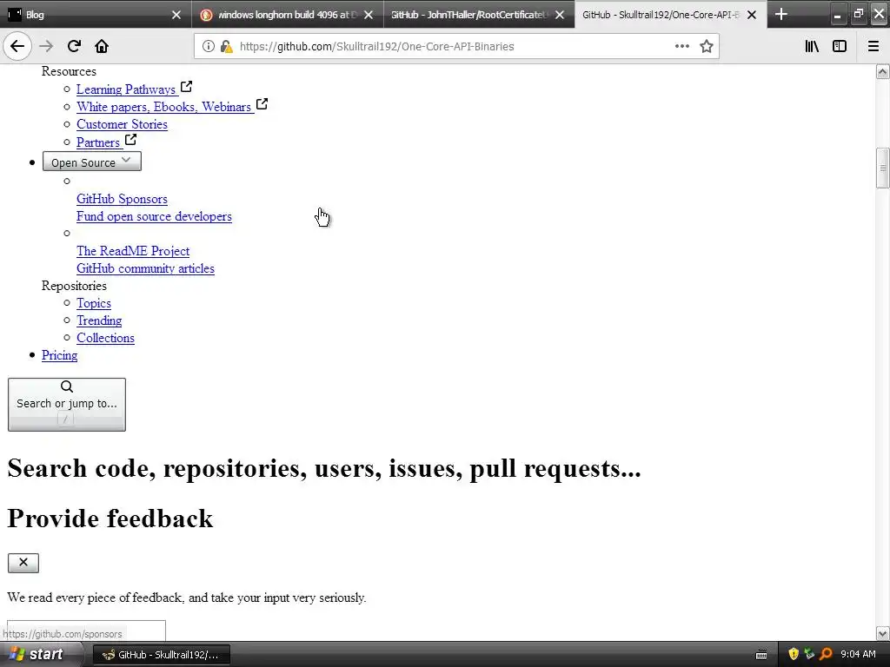Click the Search code, repositories heading
The height and width of the screenshot is (667, 890).
(324, 468)
